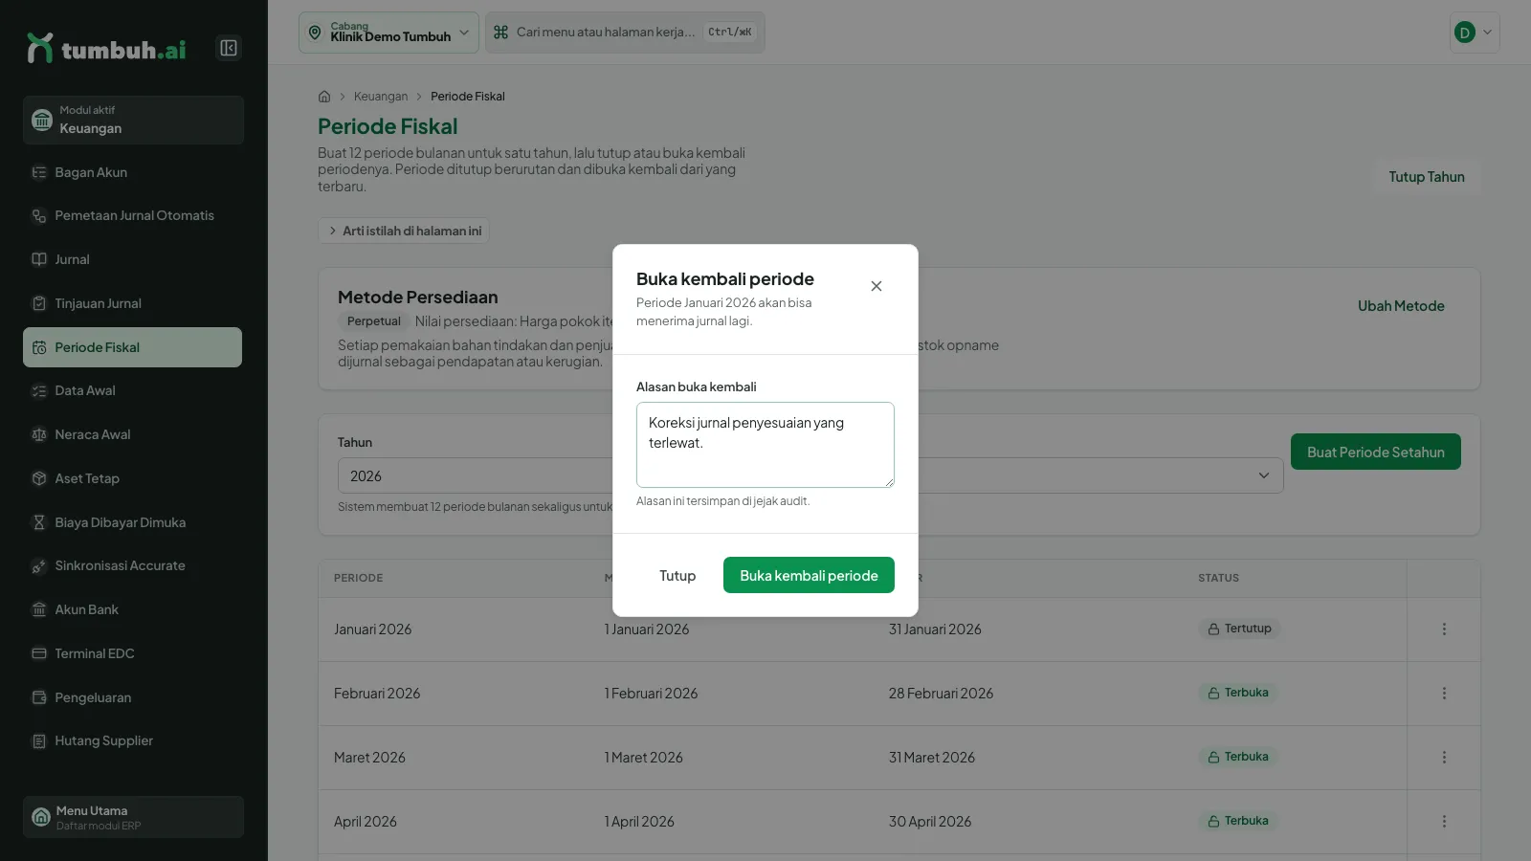Focus the Alasan buka kembali textarea
The image size is (1531, 861).
[765, 445]
